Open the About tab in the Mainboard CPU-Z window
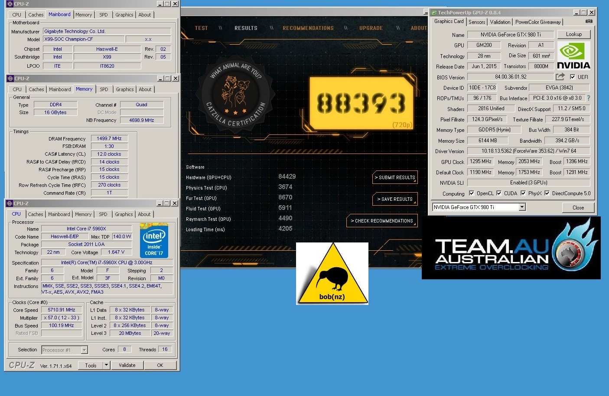Viewport: 609px width, 396px height. (145, 15)
